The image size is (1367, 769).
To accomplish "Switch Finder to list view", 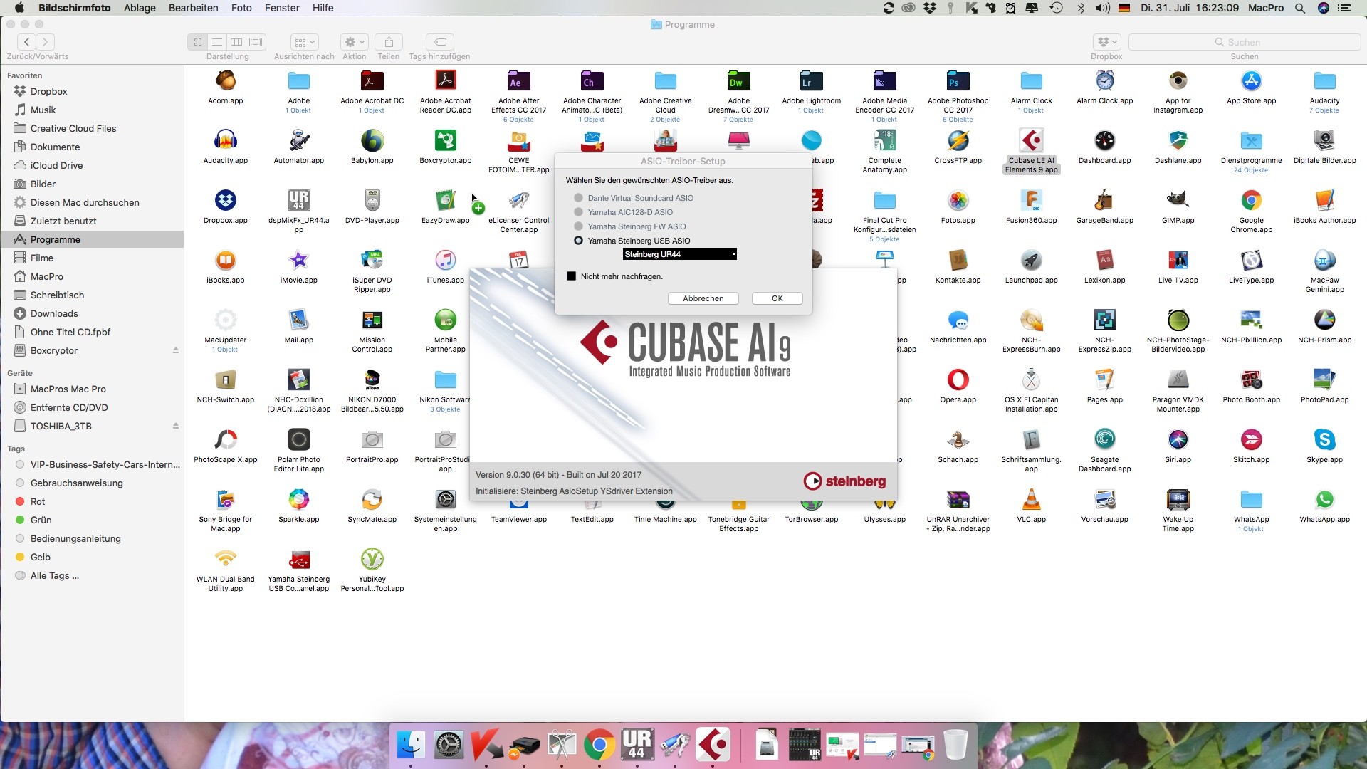I will point(217,42).
